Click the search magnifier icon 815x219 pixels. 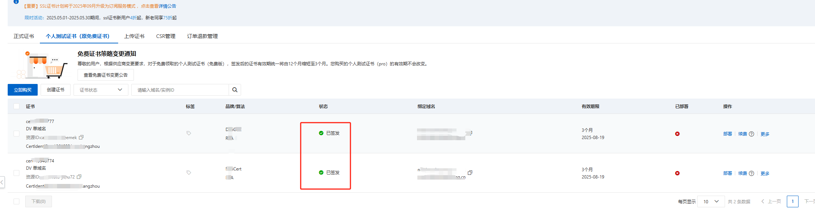(x=234, y=90)
